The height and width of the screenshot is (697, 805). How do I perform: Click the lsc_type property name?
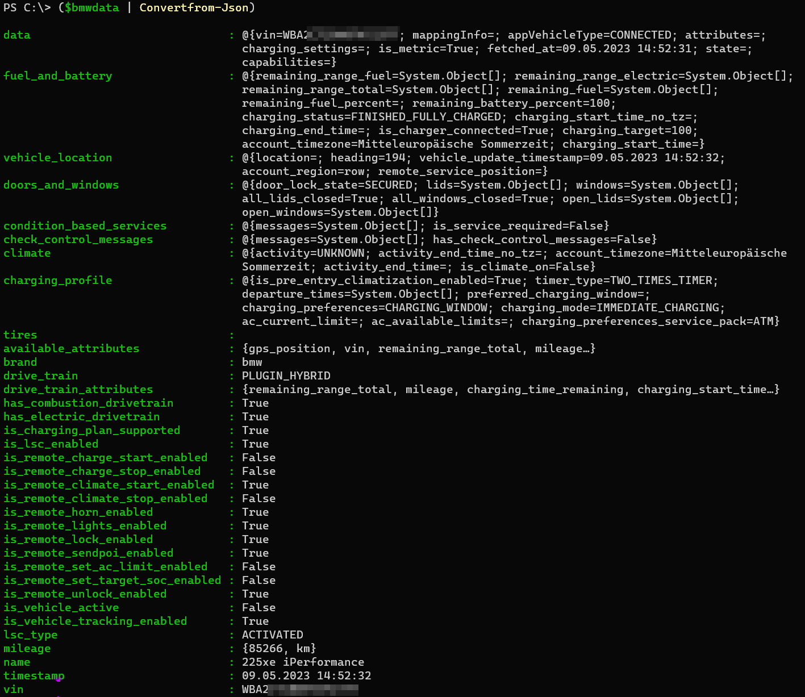click(31, 635)
